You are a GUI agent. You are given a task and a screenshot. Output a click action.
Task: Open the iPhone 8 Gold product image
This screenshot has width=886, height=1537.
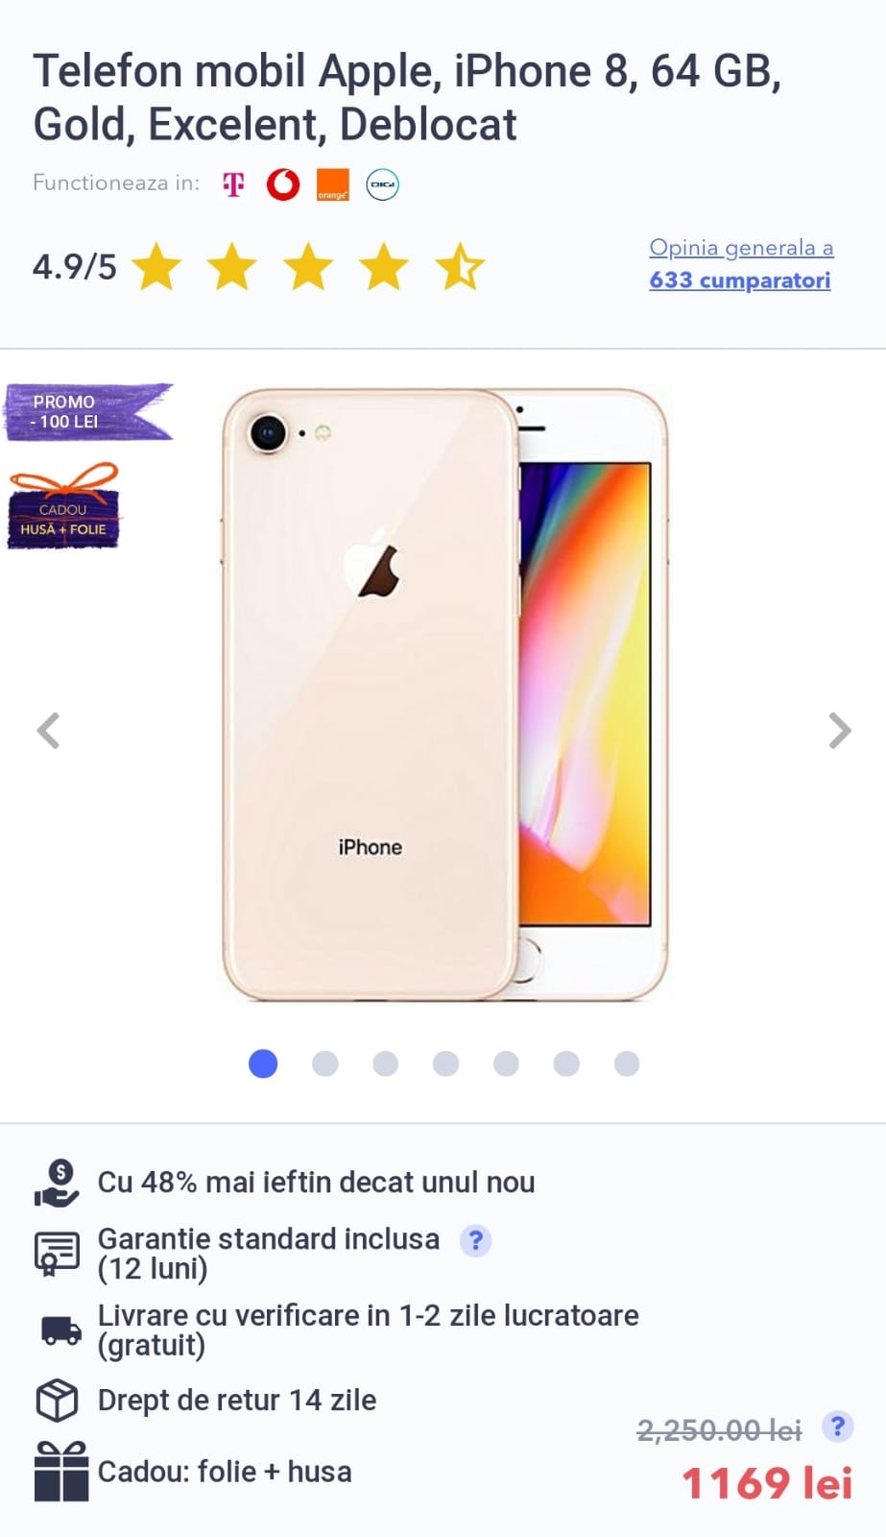pyautogui.click(x=444, y=695)
